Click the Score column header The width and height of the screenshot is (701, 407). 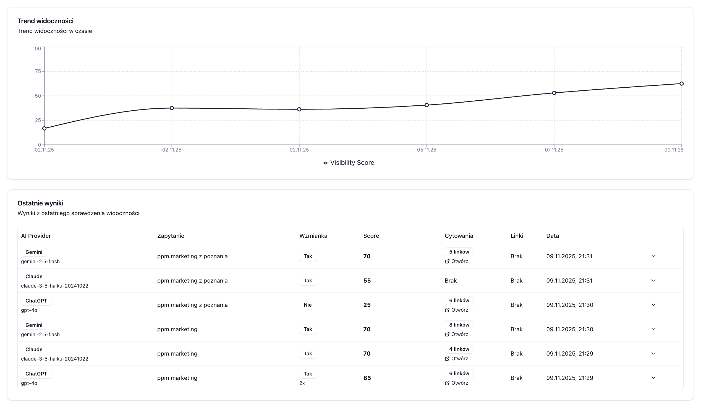371,236
